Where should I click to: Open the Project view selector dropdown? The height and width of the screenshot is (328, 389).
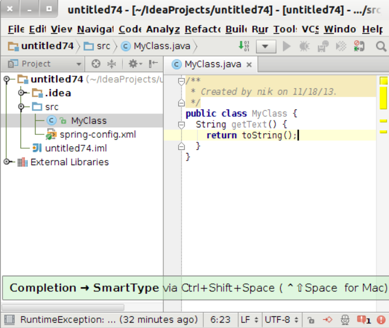coord(44,64)
